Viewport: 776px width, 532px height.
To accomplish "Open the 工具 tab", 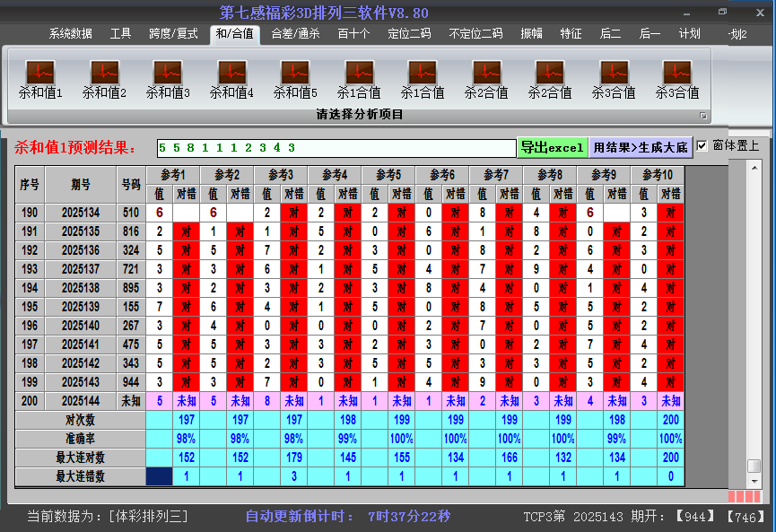I will pos(120,34).
